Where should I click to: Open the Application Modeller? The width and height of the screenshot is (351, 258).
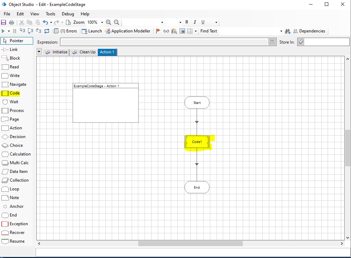point(128,31)
